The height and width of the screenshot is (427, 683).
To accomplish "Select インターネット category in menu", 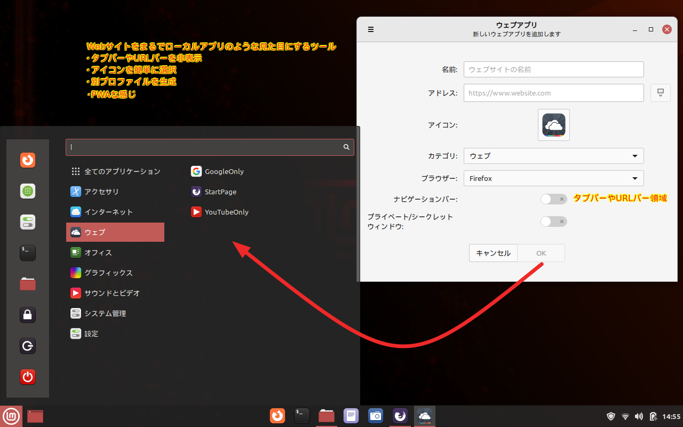I will (x=108, y=212).
